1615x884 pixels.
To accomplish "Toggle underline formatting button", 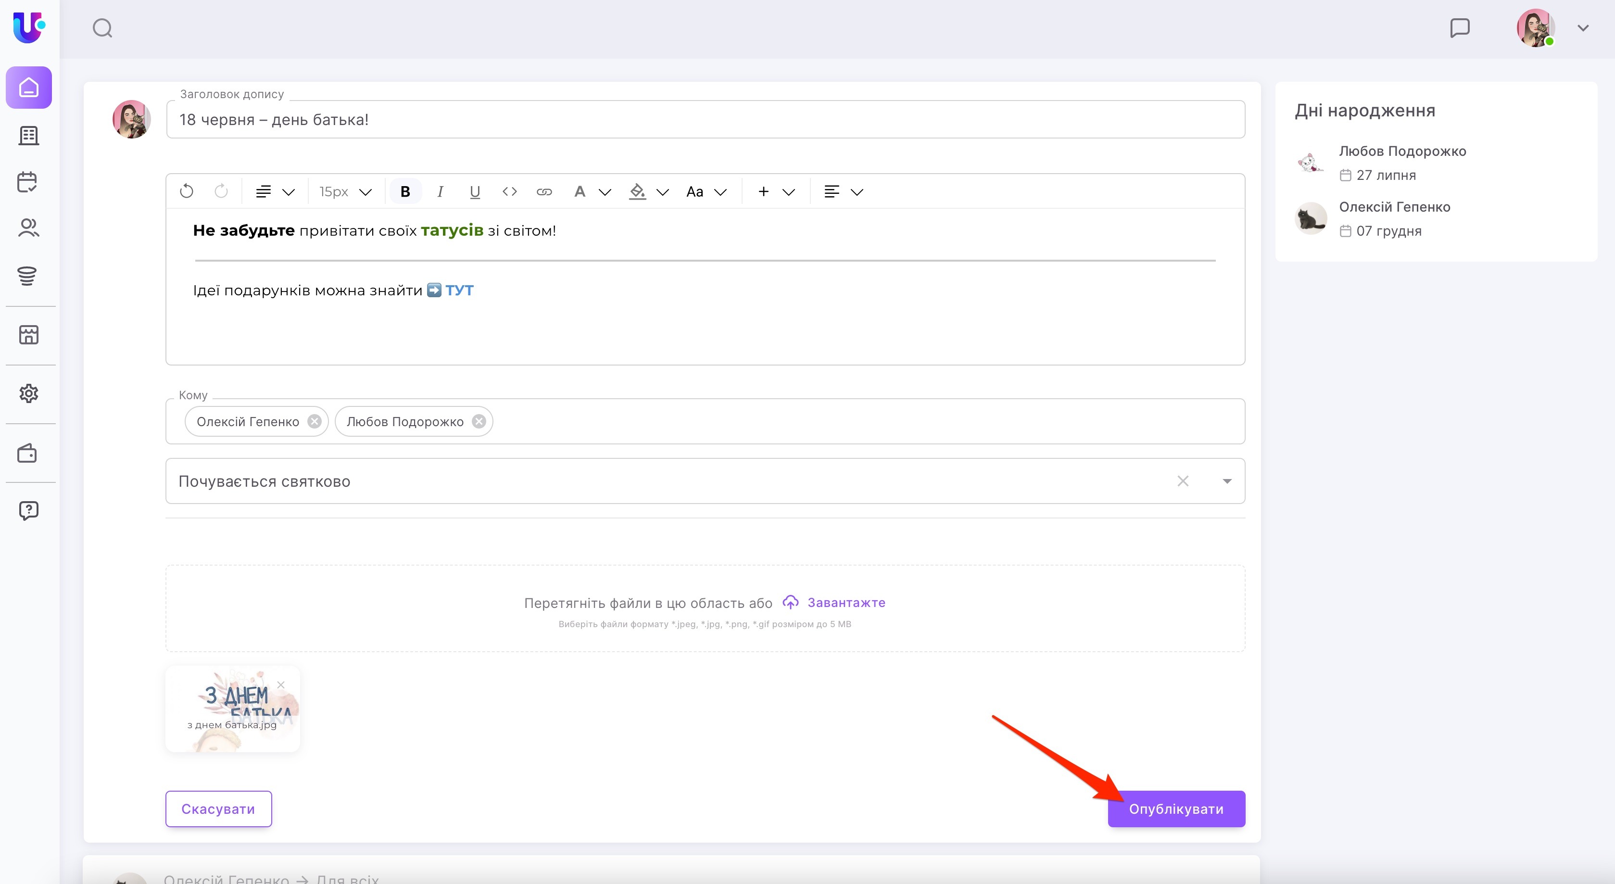I will pyautogui.click(x=475, y=191).
